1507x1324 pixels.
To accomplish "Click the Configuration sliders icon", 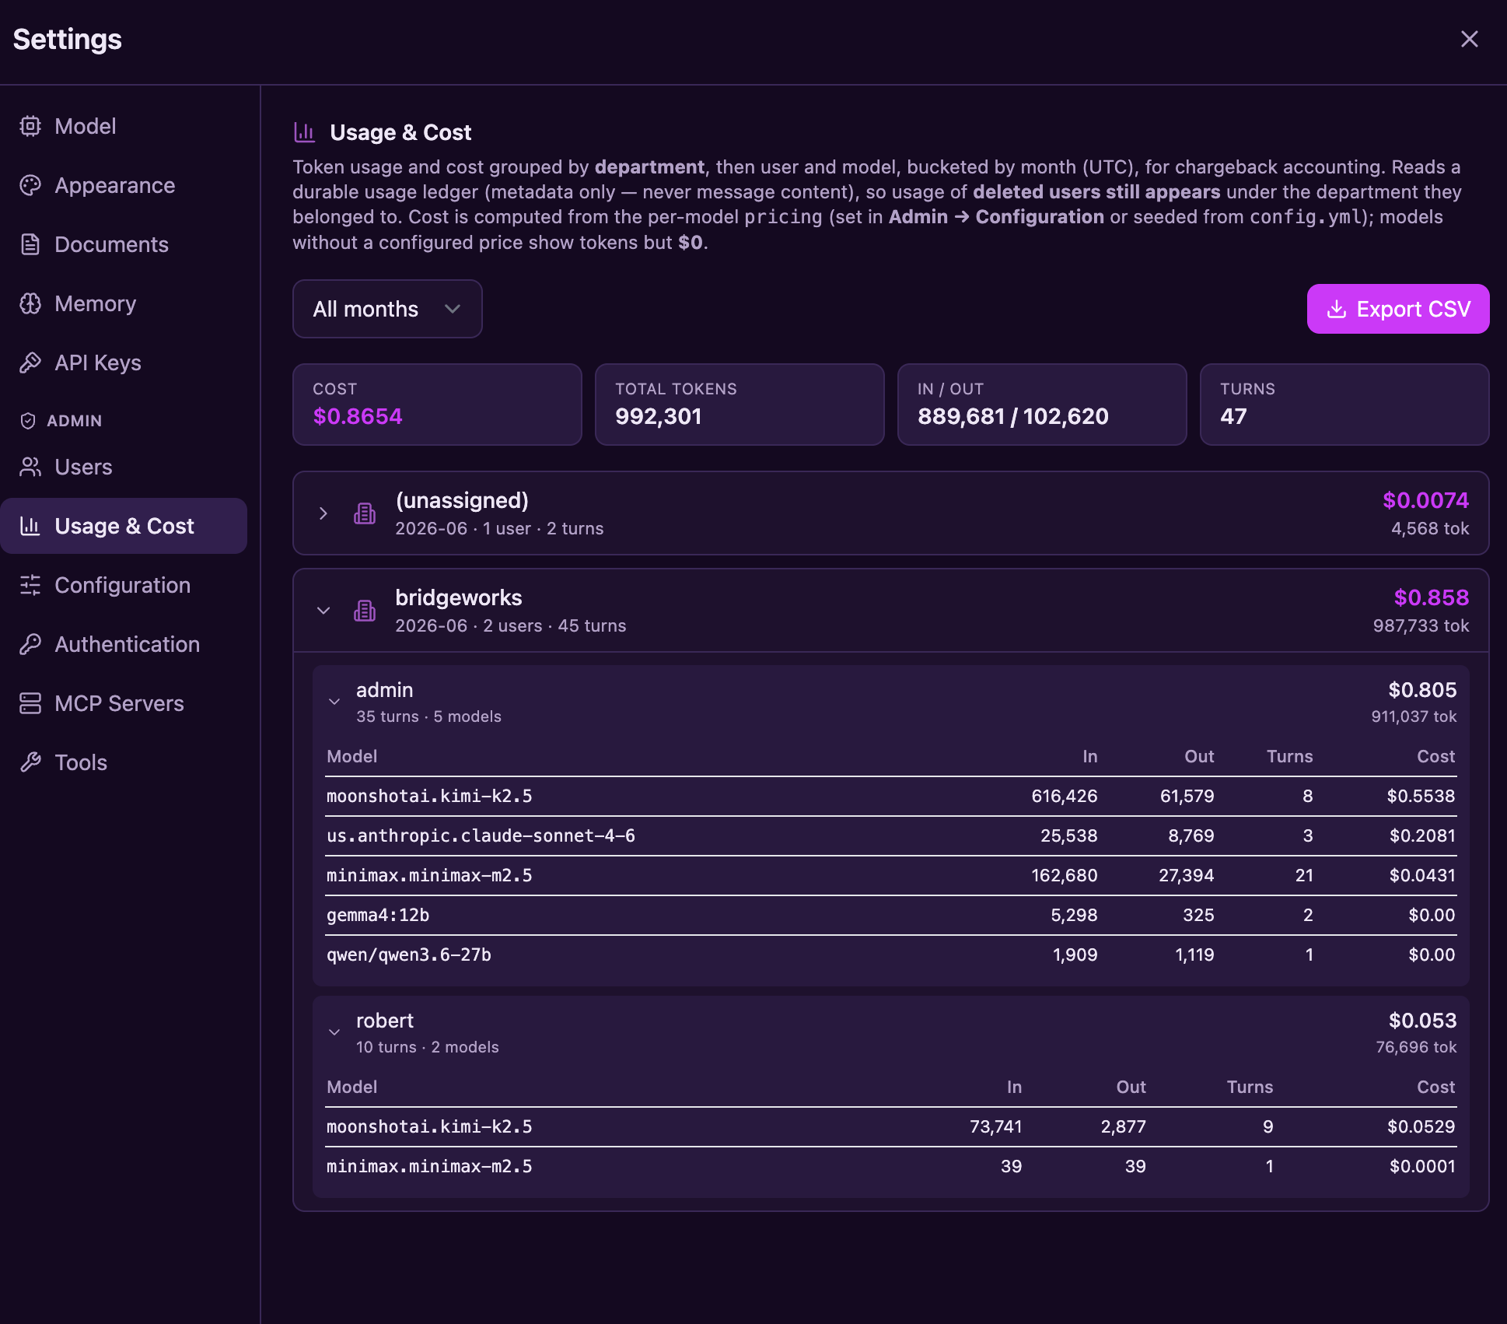I will click(x=30, y=585).
